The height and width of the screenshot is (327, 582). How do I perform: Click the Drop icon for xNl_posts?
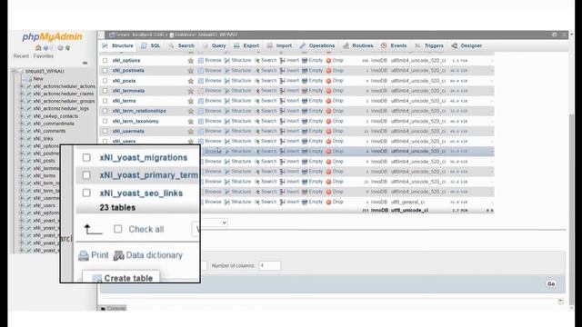pyautogui.click(x=328, y=81)
